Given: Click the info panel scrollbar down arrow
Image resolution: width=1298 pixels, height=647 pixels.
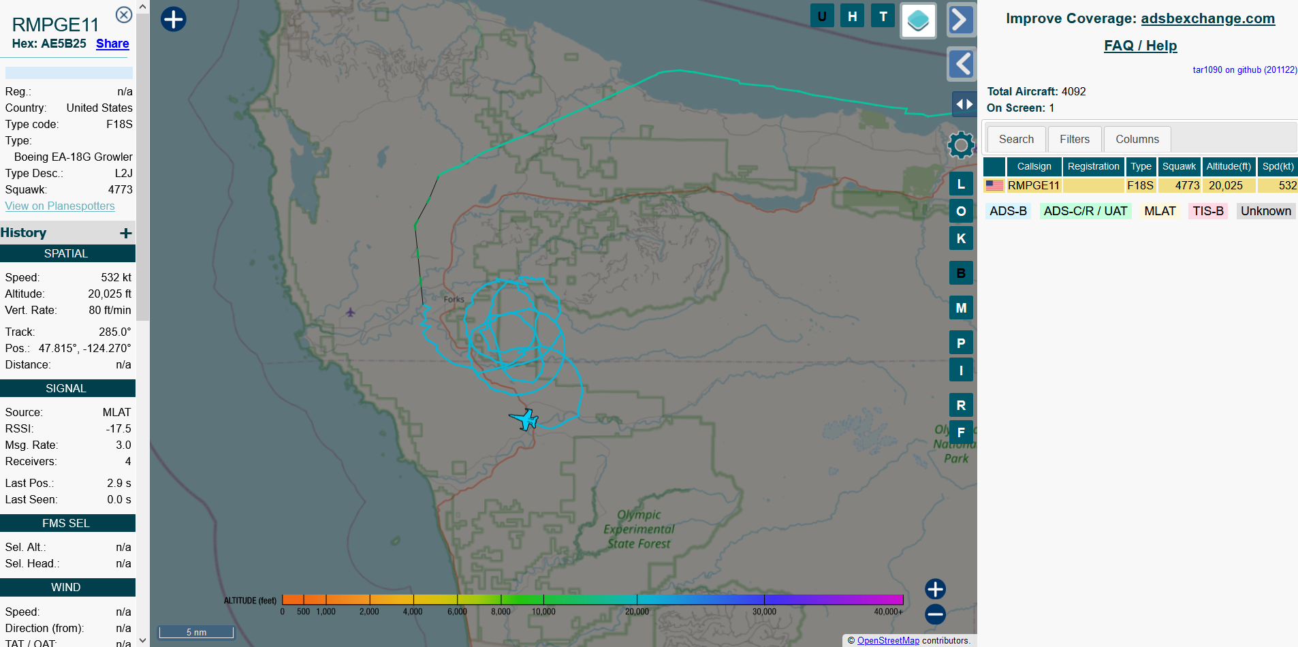Looking at the screenshot, I should pos(142,640).
